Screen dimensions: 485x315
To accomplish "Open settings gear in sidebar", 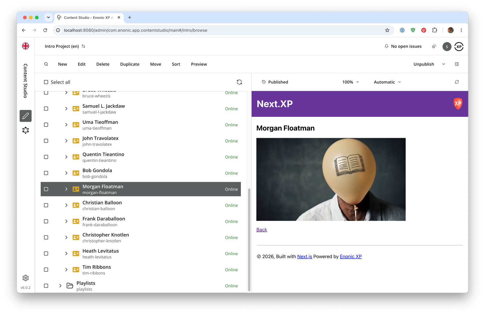I will point(26,278).
